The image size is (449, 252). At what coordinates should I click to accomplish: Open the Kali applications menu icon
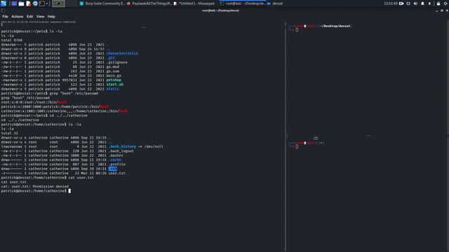(4, 3)
